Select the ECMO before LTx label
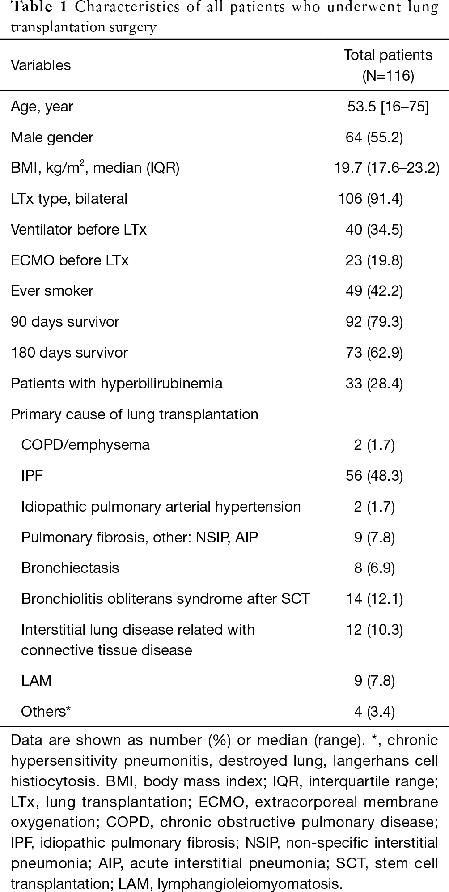449x892 pixels. click(x=70, y=260)
